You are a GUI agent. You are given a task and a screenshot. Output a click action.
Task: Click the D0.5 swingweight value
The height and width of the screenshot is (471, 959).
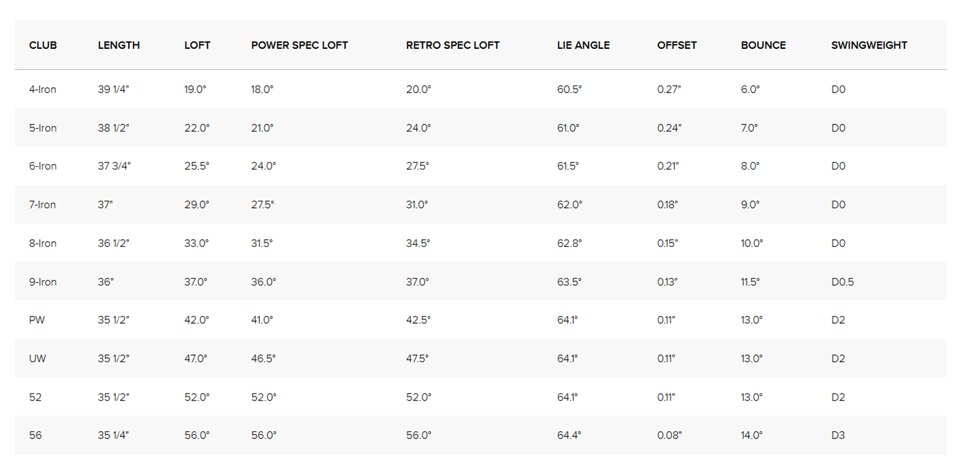pos(842,282)
